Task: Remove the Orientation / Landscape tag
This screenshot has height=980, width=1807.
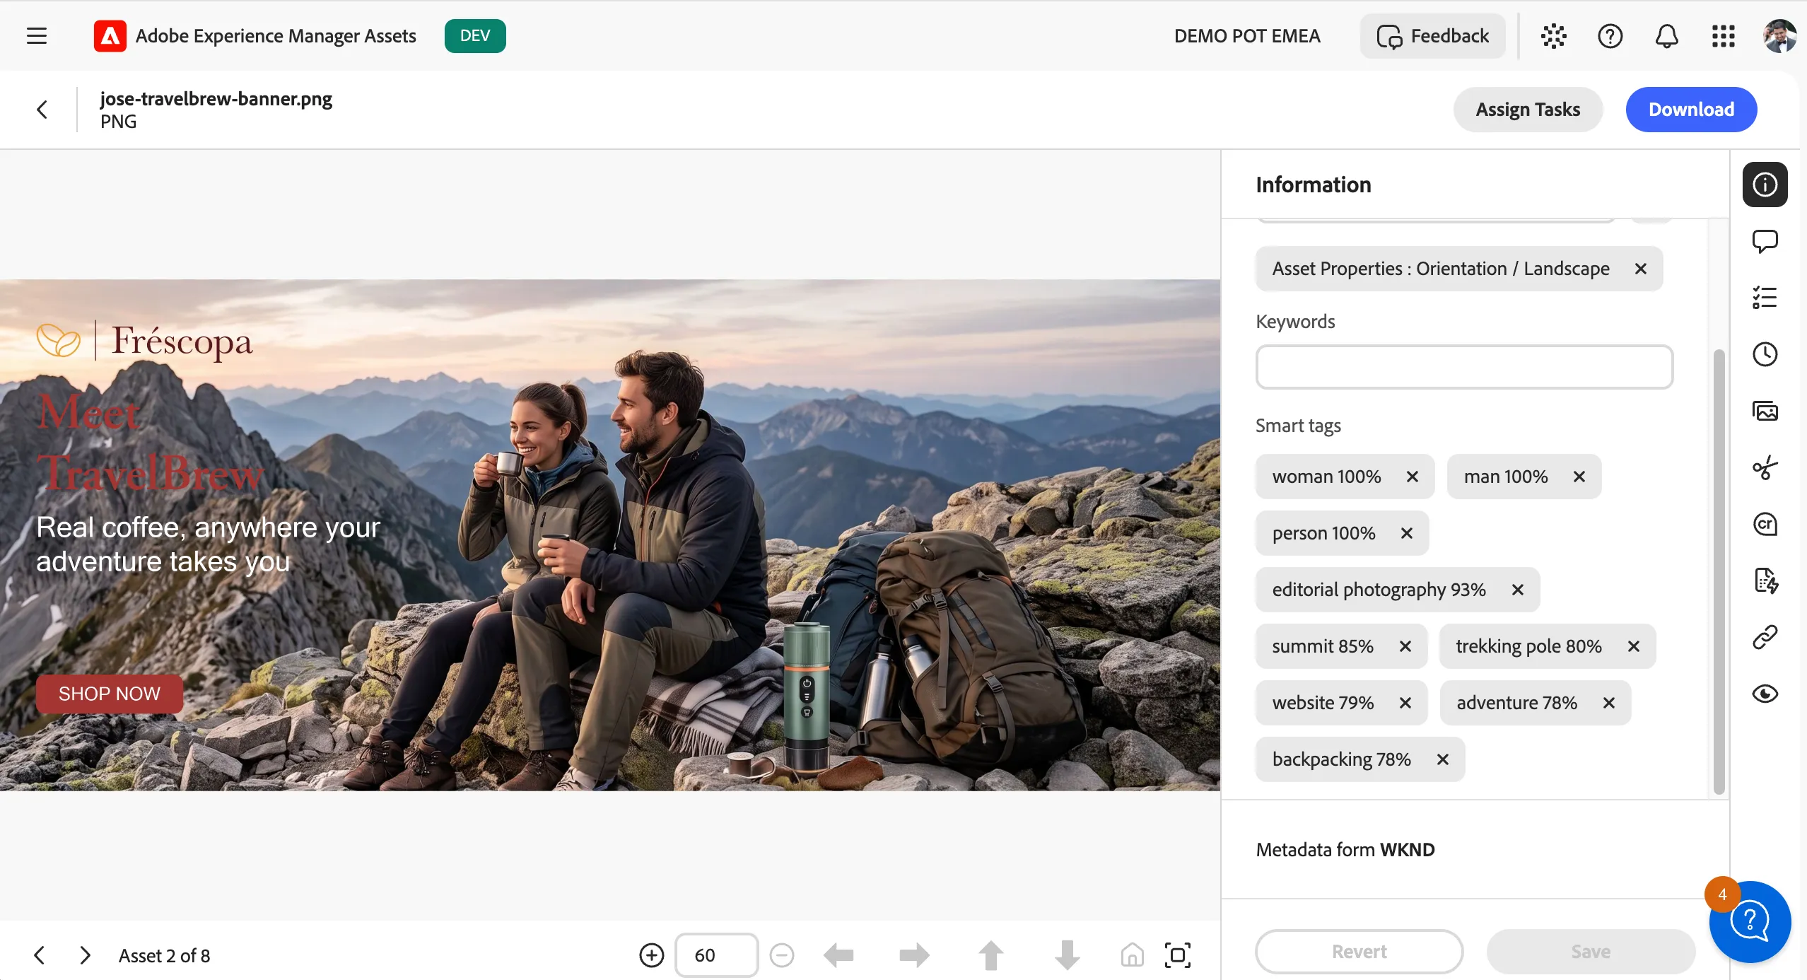Action: (x=1641, y=269)
